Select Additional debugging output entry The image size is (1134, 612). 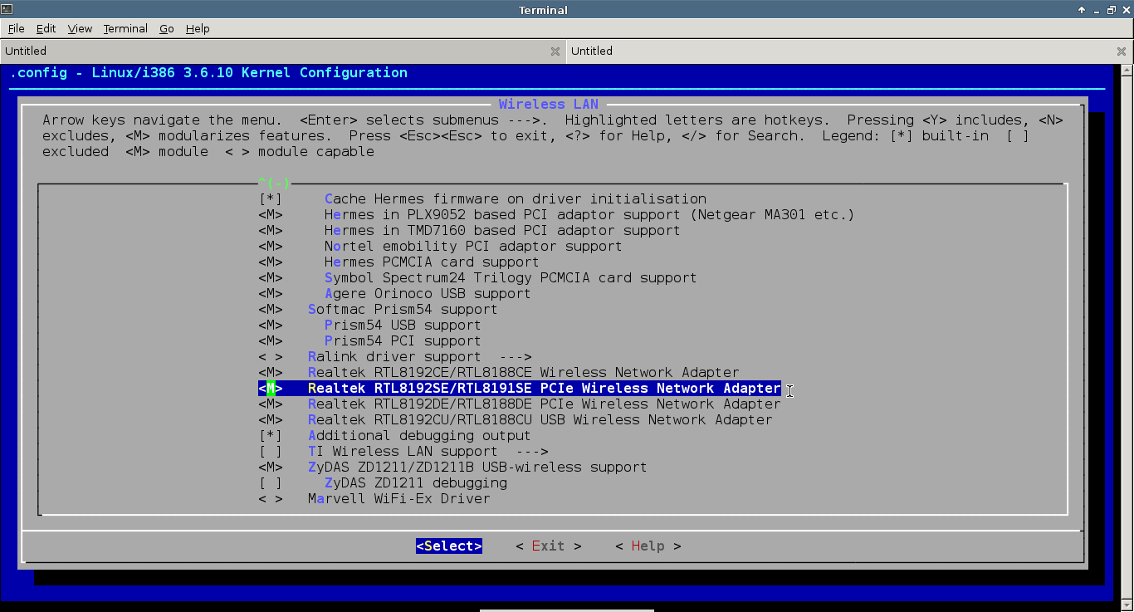419,435
